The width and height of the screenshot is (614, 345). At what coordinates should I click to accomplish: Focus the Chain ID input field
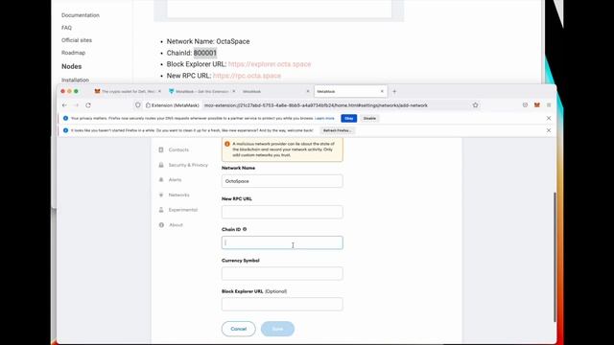[x=282, y=242]
